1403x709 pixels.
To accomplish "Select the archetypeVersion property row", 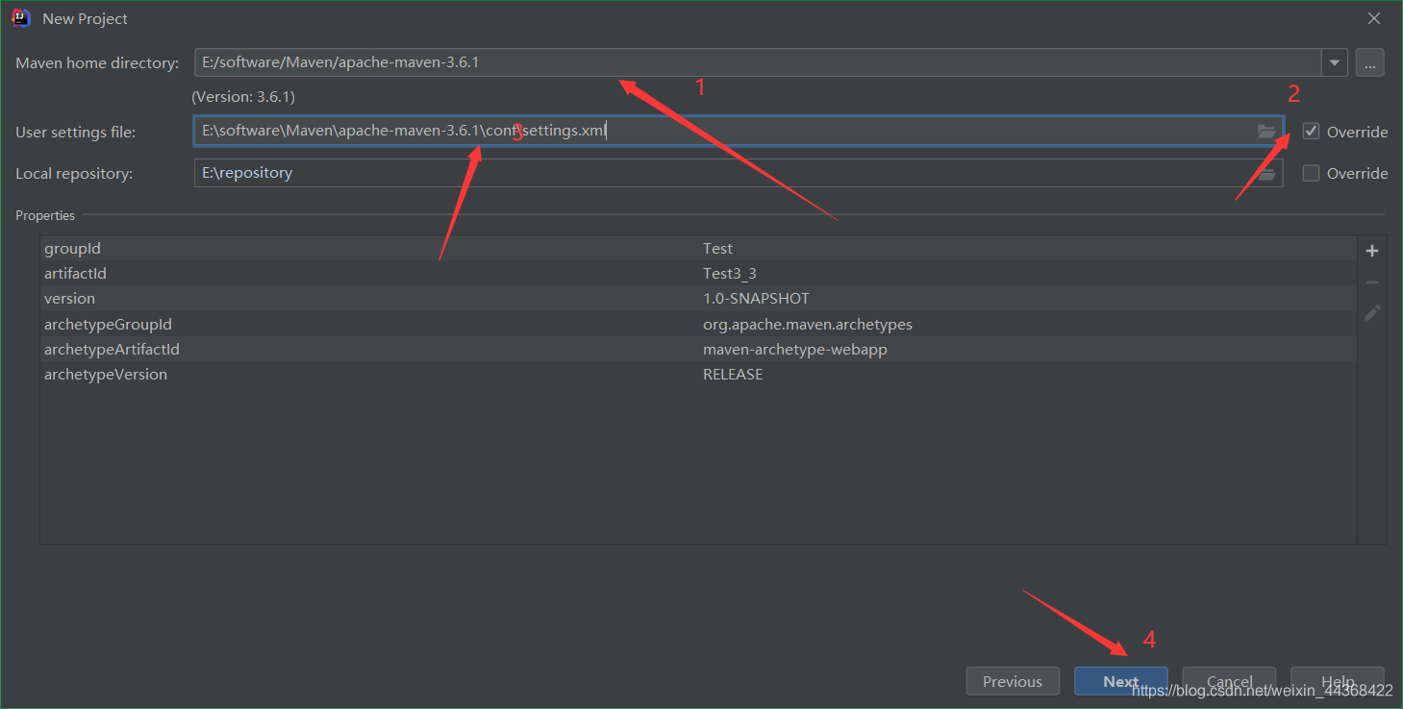I will tap(698, 374).
